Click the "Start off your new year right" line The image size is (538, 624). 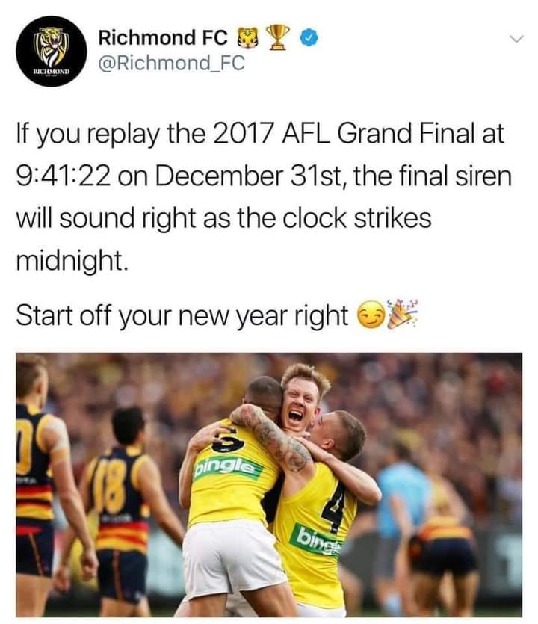pyautogui.click(x=182, y=315)
